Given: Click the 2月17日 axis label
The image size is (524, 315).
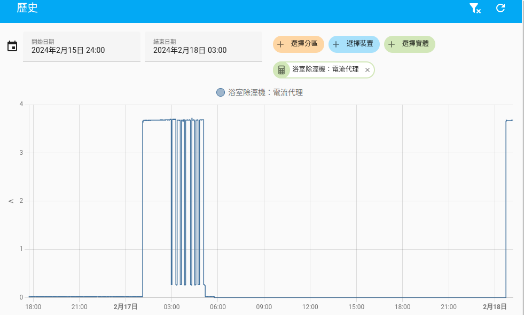Looking at the screenshot, I should 126,306.
